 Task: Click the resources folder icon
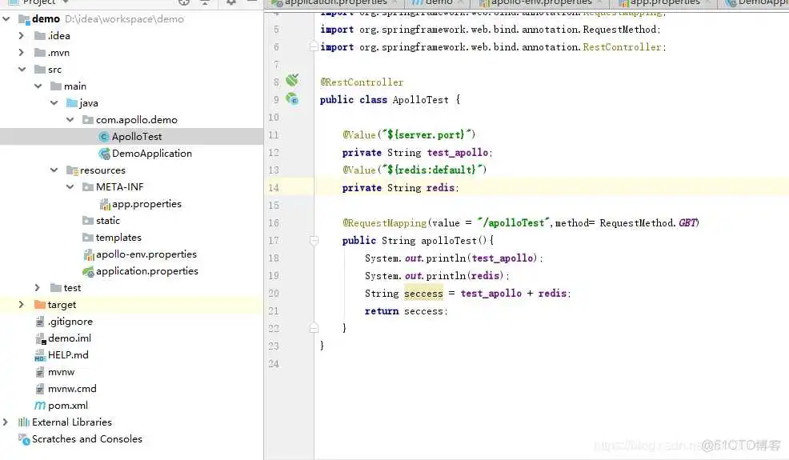[72, 170]
